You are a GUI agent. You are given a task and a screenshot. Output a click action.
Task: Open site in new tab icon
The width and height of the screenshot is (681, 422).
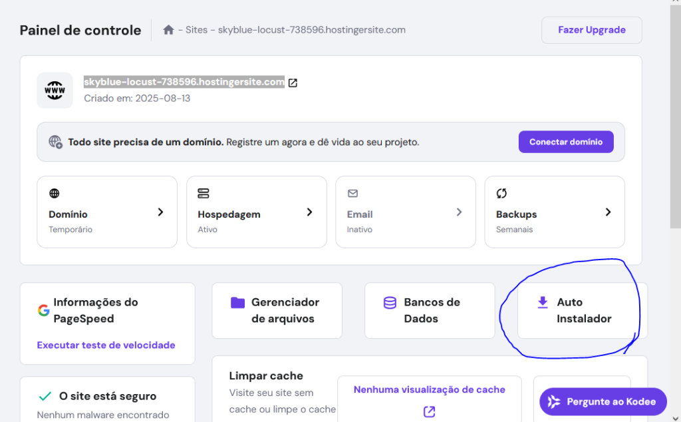coord(293,83)
